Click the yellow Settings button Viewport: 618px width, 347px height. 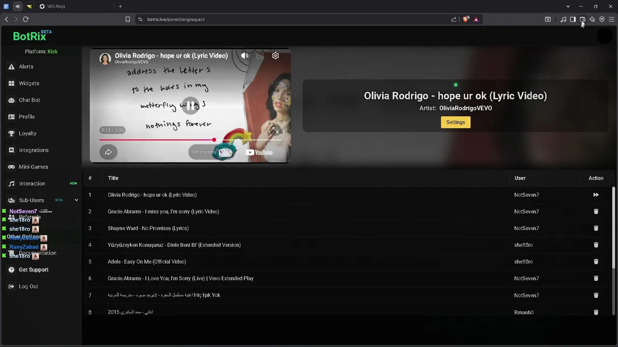(455, 122)
